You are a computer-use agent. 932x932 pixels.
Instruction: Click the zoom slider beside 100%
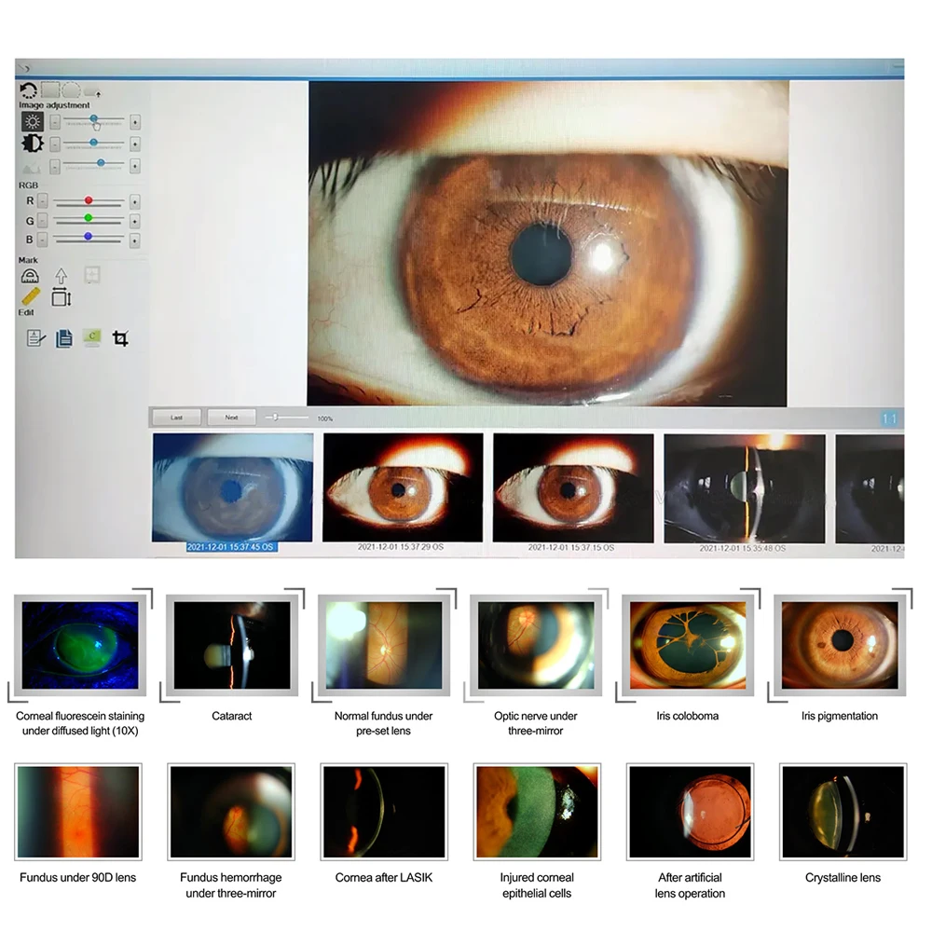tap(286, 418)
